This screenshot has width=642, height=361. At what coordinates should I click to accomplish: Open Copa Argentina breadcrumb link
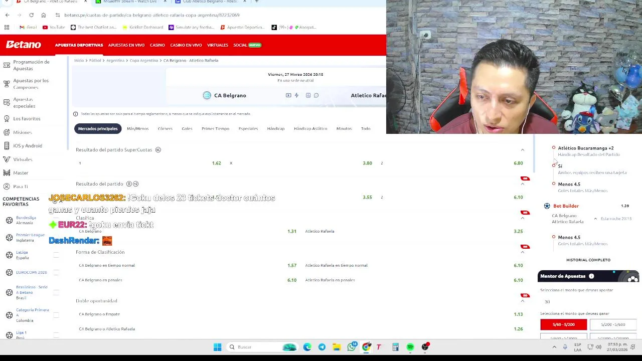pos(144,61)
